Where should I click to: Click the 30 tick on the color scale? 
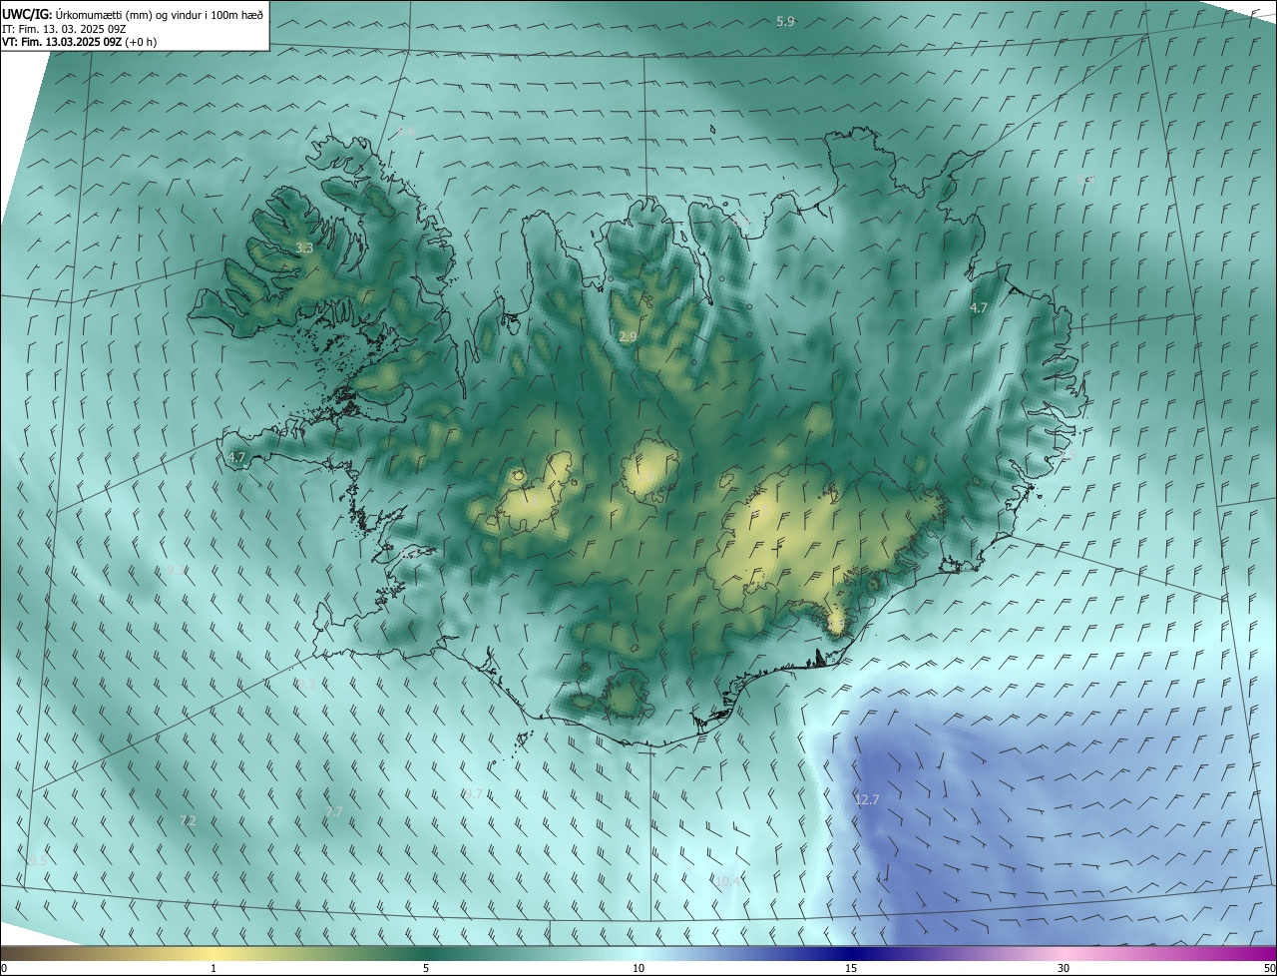tap(1064, 968)
